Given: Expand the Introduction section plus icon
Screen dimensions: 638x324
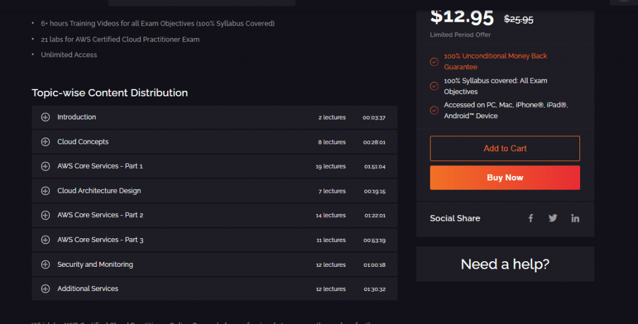Looking at the screenshot, I should [45, 117].
